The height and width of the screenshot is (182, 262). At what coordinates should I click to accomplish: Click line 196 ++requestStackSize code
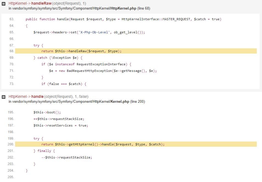point(59,119)
